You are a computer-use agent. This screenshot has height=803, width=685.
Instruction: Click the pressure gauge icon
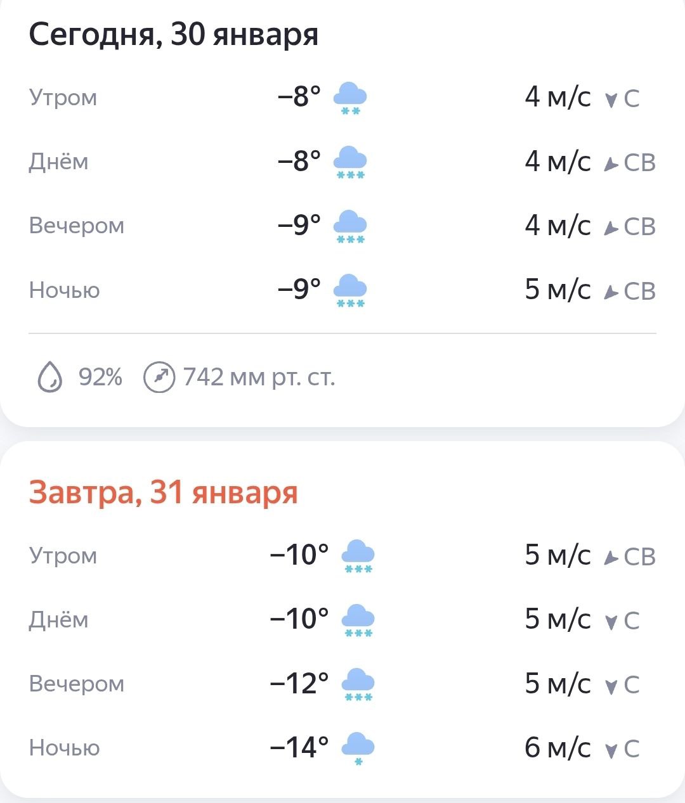pyautogui.click(x=159, y=378)
